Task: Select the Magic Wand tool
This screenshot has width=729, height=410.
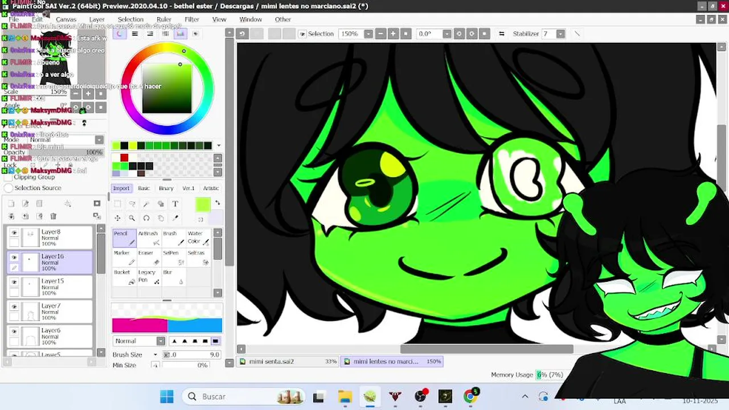Action: pos(146,204)
